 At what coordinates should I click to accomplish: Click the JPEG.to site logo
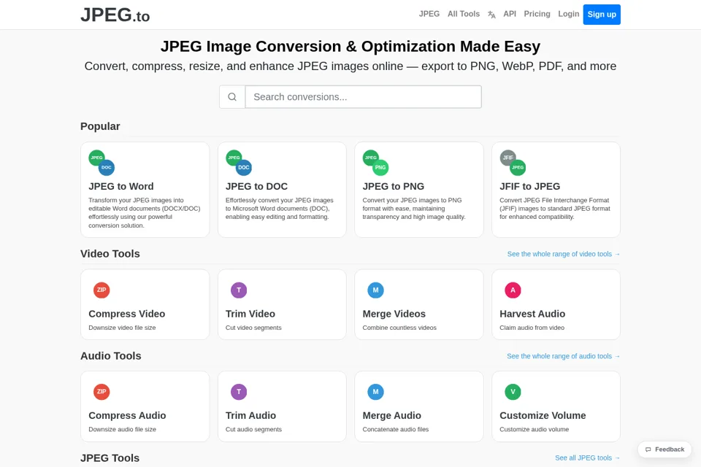tap(115, 15)
